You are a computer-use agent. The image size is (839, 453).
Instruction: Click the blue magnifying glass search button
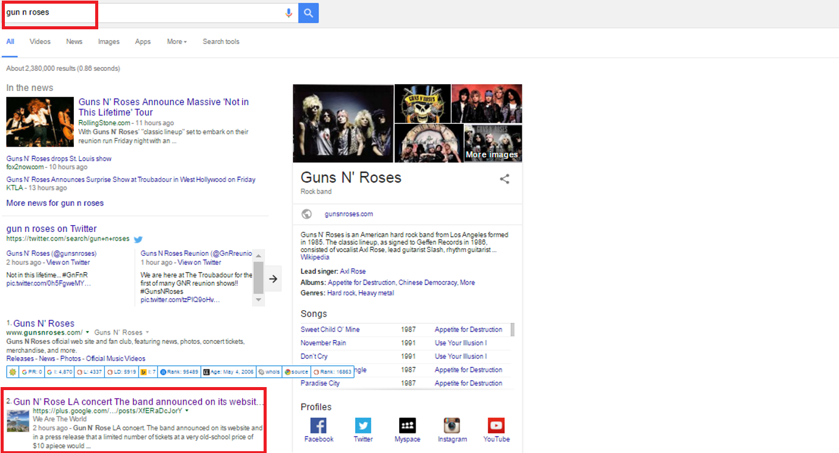click(x=308, y=12)
